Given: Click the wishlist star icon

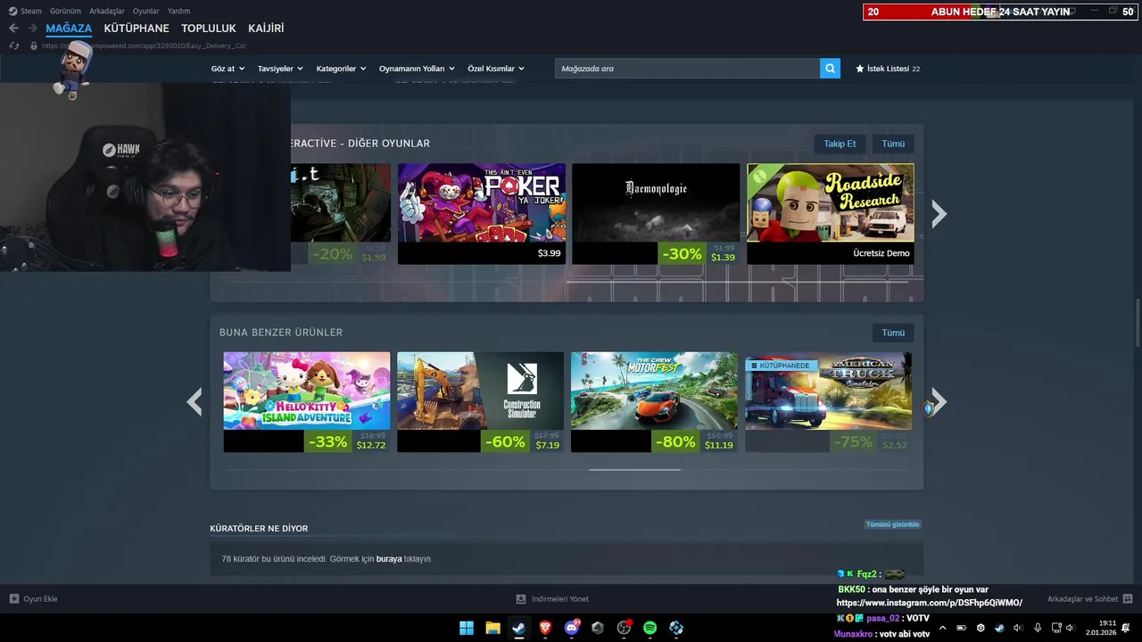Looking at the screenshot, I should [x=860, y=69].
